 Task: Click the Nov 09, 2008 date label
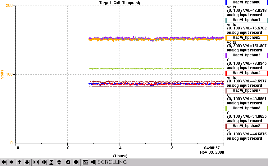pos(212,152)
